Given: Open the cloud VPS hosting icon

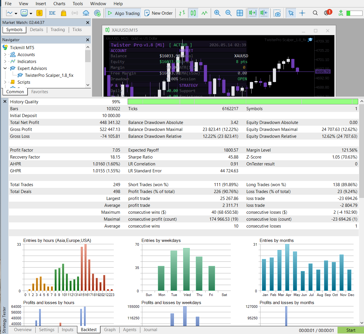Looking at the screenshot, I should pyautogui.click(x=86, y=13).
